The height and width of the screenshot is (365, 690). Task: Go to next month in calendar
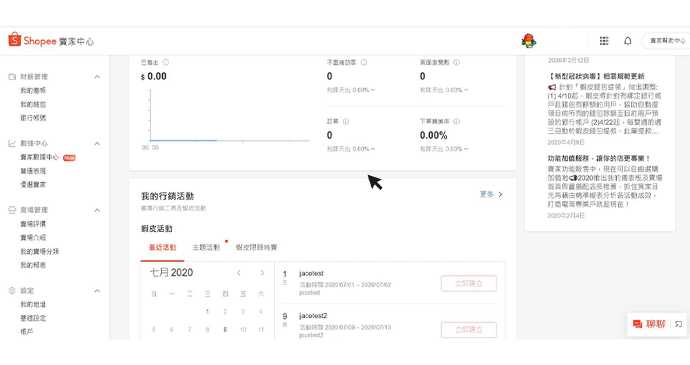click(x=262, y=273)
